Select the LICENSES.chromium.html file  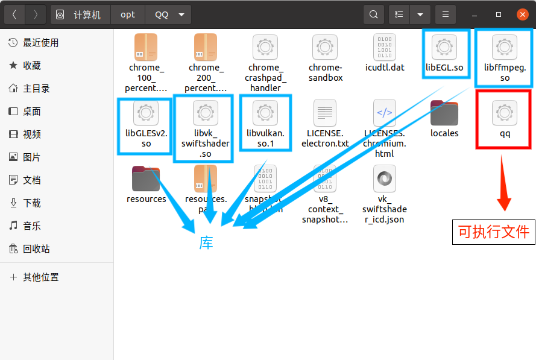(x=385, y=129)
